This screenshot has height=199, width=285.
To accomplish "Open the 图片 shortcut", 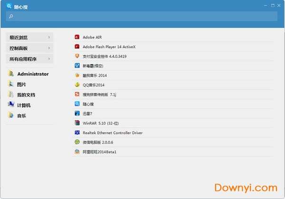I will [17, 85].
